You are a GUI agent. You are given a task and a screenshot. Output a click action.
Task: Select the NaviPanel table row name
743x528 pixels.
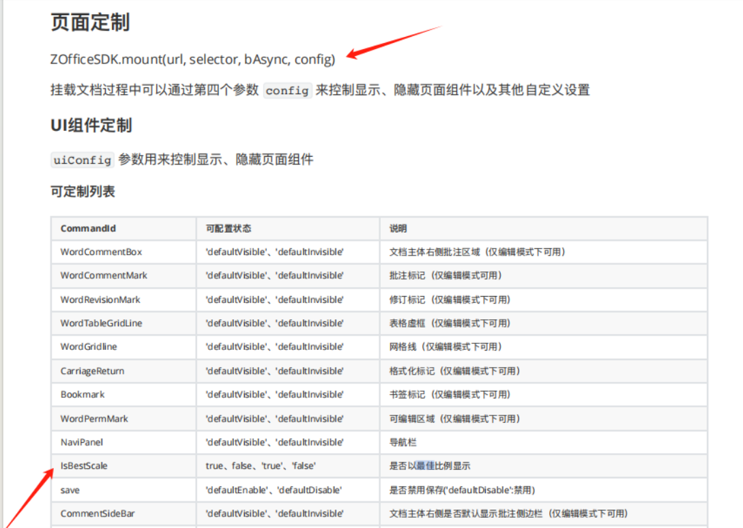point(82,442)
